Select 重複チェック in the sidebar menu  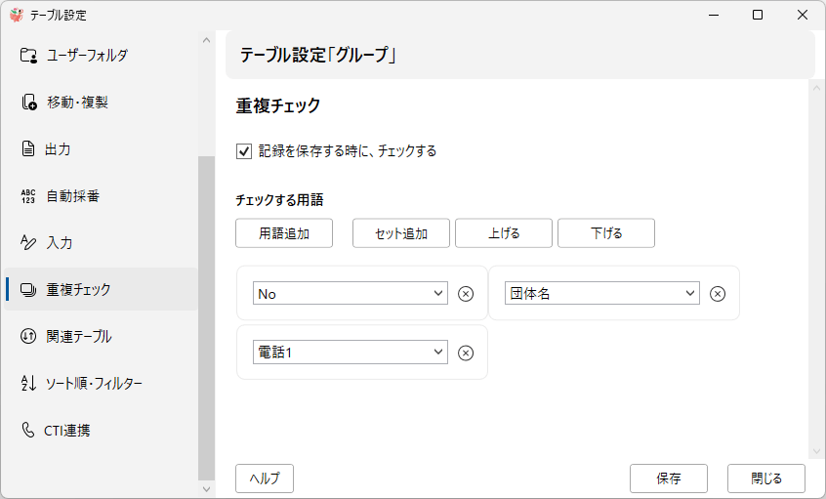(78, 289)
